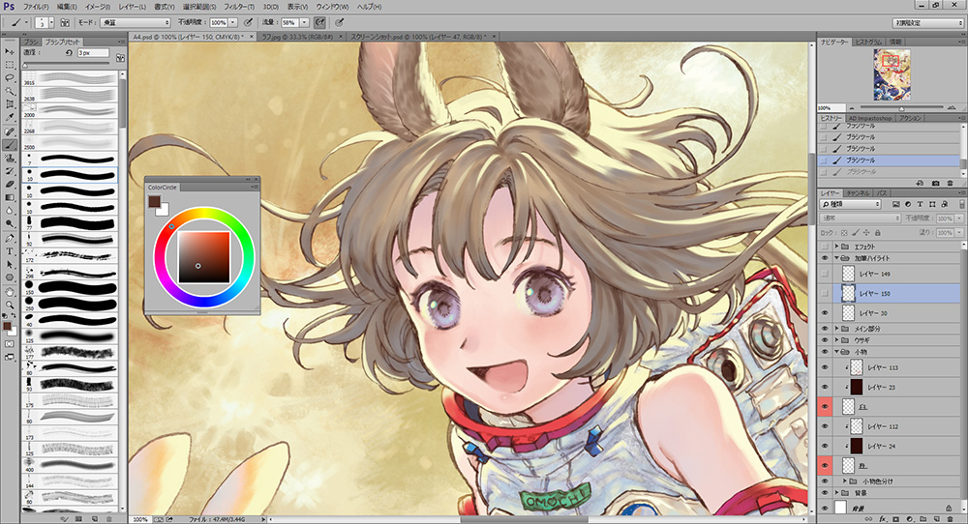This screenshot has height=524, width=968.
Task: Show hidden layer レイヤー 150
Action: [825, 294]
